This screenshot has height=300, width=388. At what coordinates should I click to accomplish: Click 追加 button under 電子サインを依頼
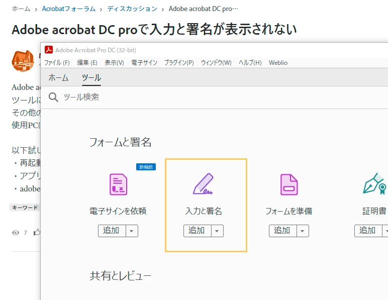[x=112, y=231]
